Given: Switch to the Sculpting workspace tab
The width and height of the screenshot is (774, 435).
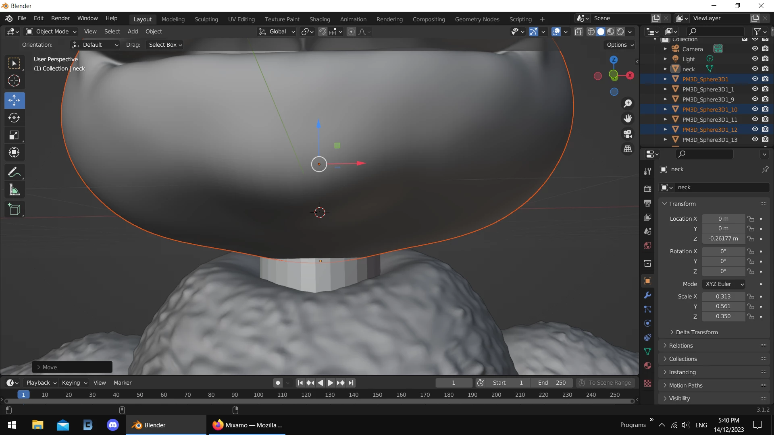Looking at the screenshot, I should [x=206, y=19].
